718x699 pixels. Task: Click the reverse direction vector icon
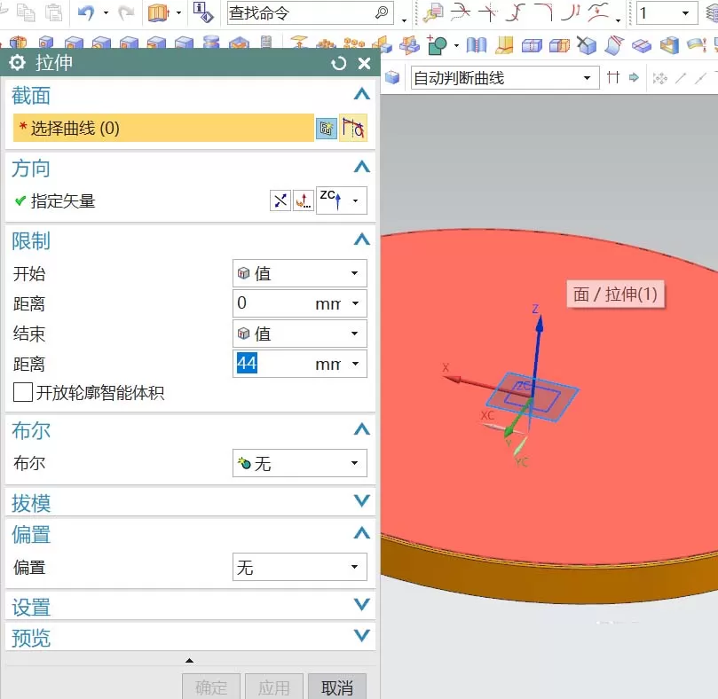(x=280, y=200)
